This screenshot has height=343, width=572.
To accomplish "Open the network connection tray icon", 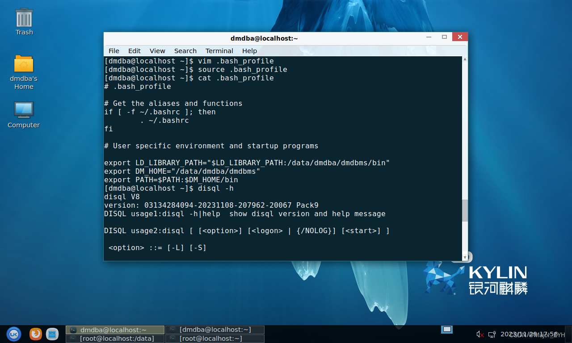I will point(492,334).
